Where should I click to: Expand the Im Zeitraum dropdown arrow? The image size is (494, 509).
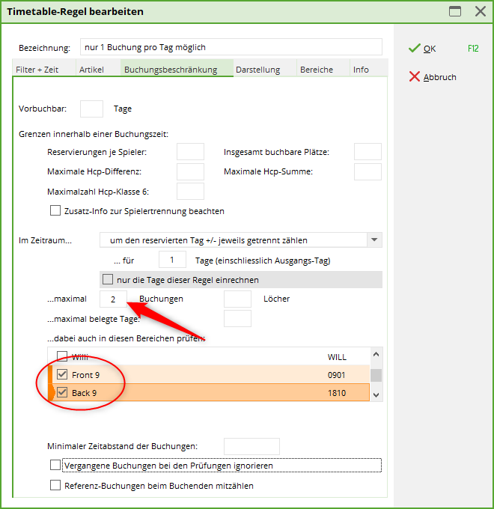(373, 240)
